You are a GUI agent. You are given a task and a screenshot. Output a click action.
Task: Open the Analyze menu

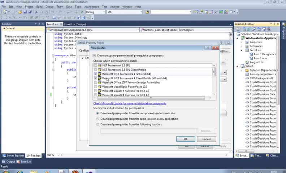(114, 6)
